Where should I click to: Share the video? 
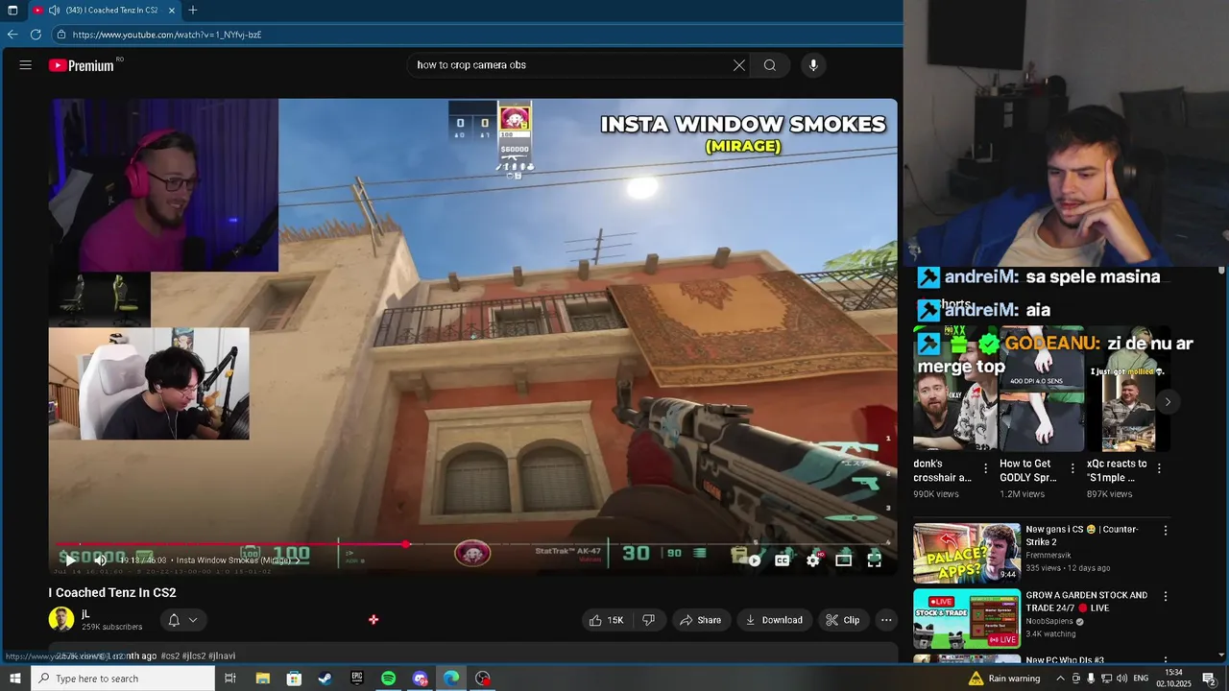(701, 620)
